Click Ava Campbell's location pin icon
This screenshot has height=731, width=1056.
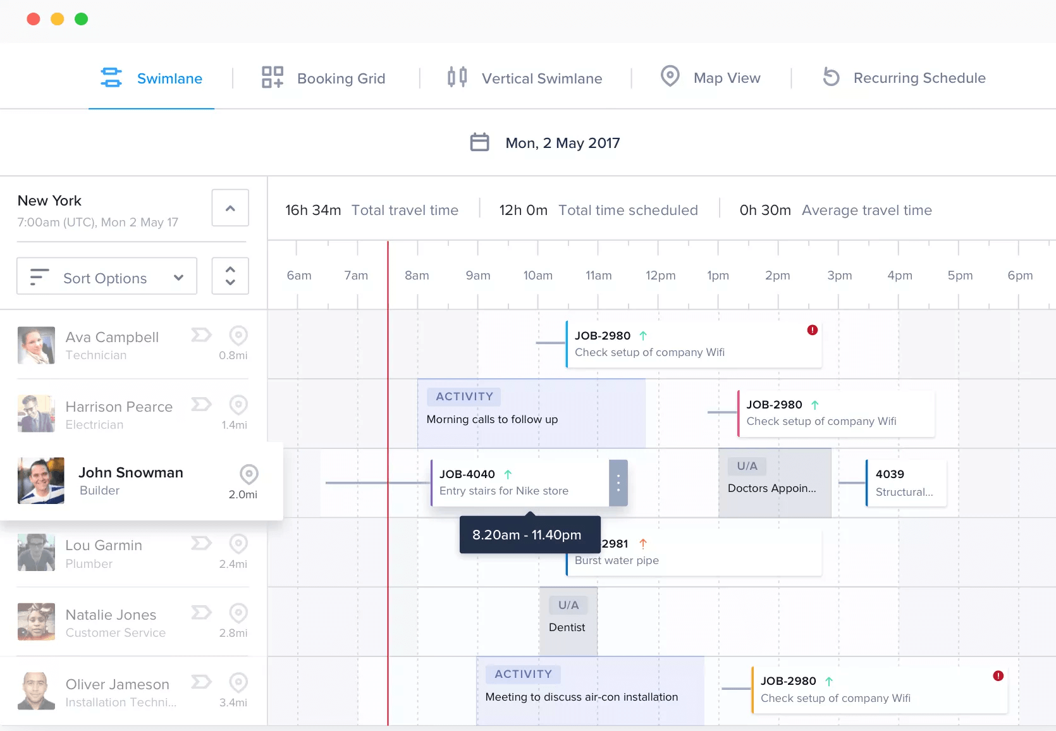(238, 335)
